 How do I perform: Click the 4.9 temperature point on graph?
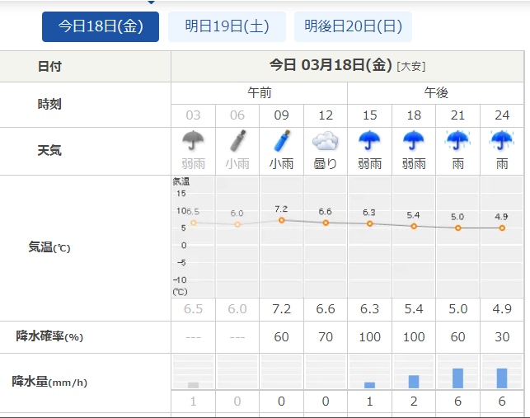[502, 228]
